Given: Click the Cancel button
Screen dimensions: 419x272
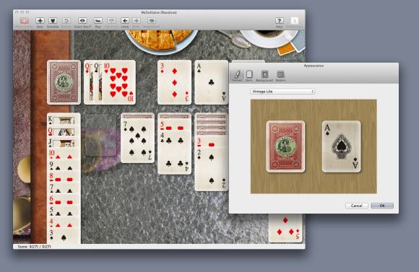Looking at the screenshot, I should click(356, 206).
